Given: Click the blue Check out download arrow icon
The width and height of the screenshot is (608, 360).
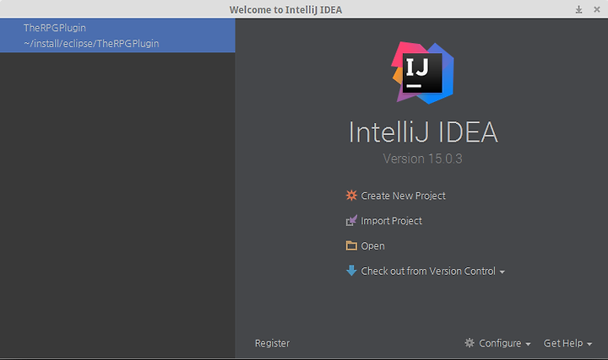Looking at the screenshot, I should pyautogui.click(x=351, y=270).
